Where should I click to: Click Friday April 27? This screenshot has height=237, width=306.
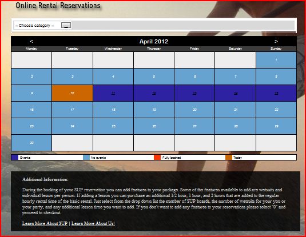(x=194, y=126)
